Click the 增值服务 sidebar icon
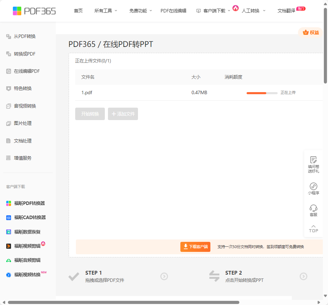This screenshot has height=305, width=328. 9,158
